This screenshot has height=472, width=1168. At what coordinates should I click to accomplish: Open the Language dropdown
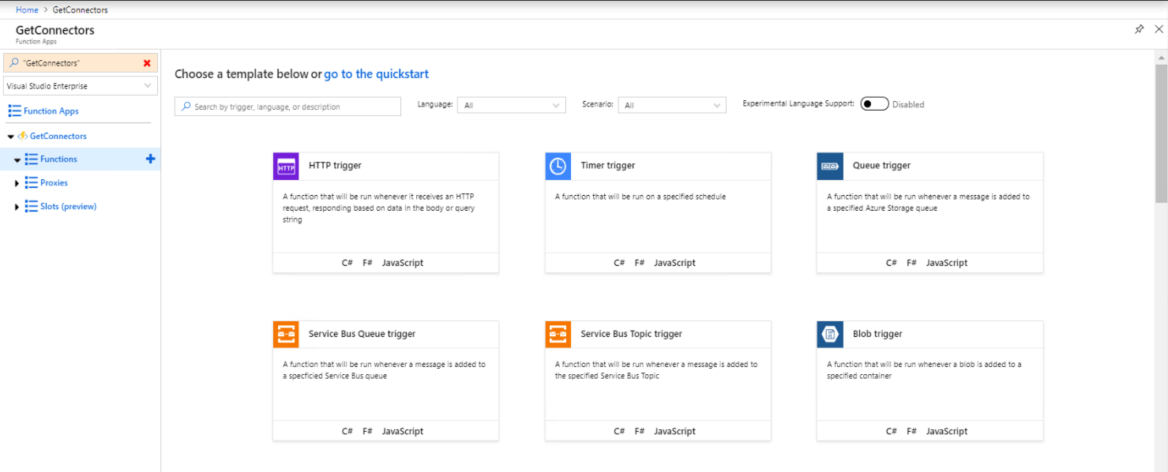click(512, 105)
